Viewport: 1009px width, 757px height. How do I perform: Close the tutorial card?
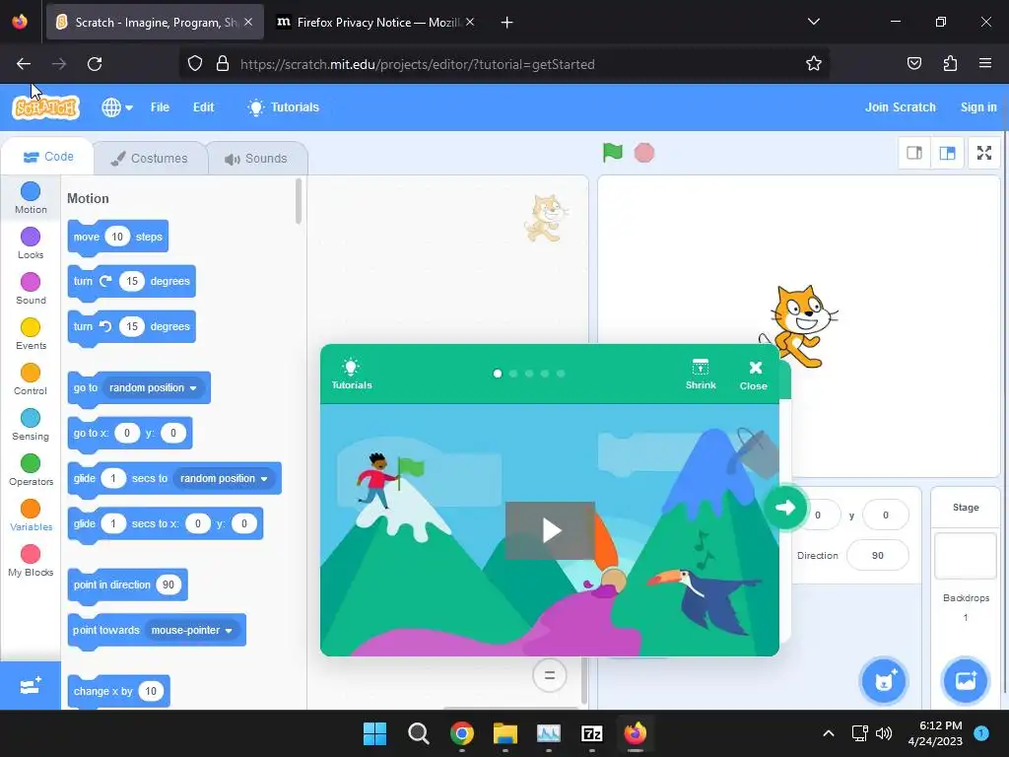point(754,375)
